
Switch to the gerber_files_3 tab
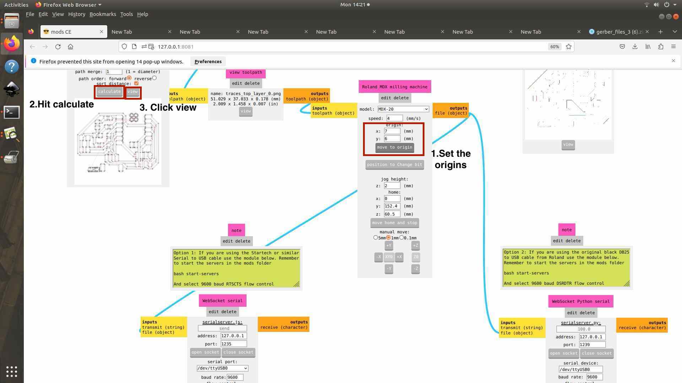(616, 32)
